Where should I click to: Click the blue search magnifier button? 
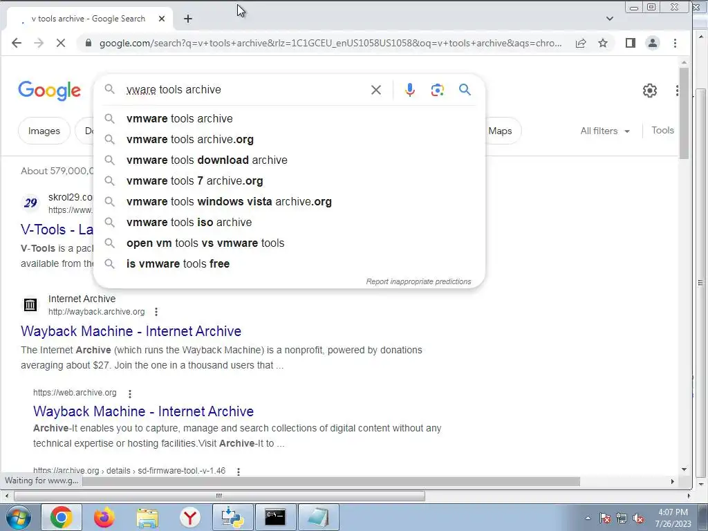(x=465, y=89)
